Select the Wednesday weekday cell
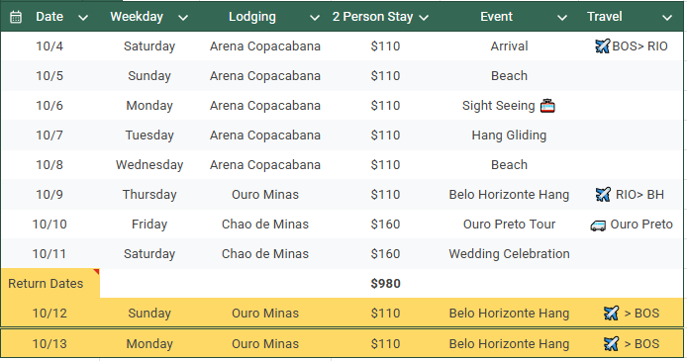 pyautogui.click(x=149, y=165)
